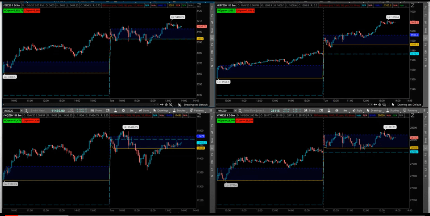Screen dimensions: 430x216
Task: Toggle the PS side tab on the /ESZ20 chart
Action: pyautogui.click(x=212, y=45)
